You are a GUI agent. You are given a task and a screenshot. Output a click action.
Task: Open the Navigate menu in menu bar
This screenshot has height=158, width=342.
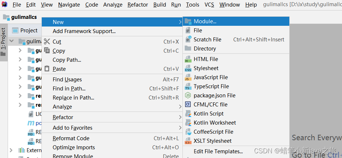[69, 5]
